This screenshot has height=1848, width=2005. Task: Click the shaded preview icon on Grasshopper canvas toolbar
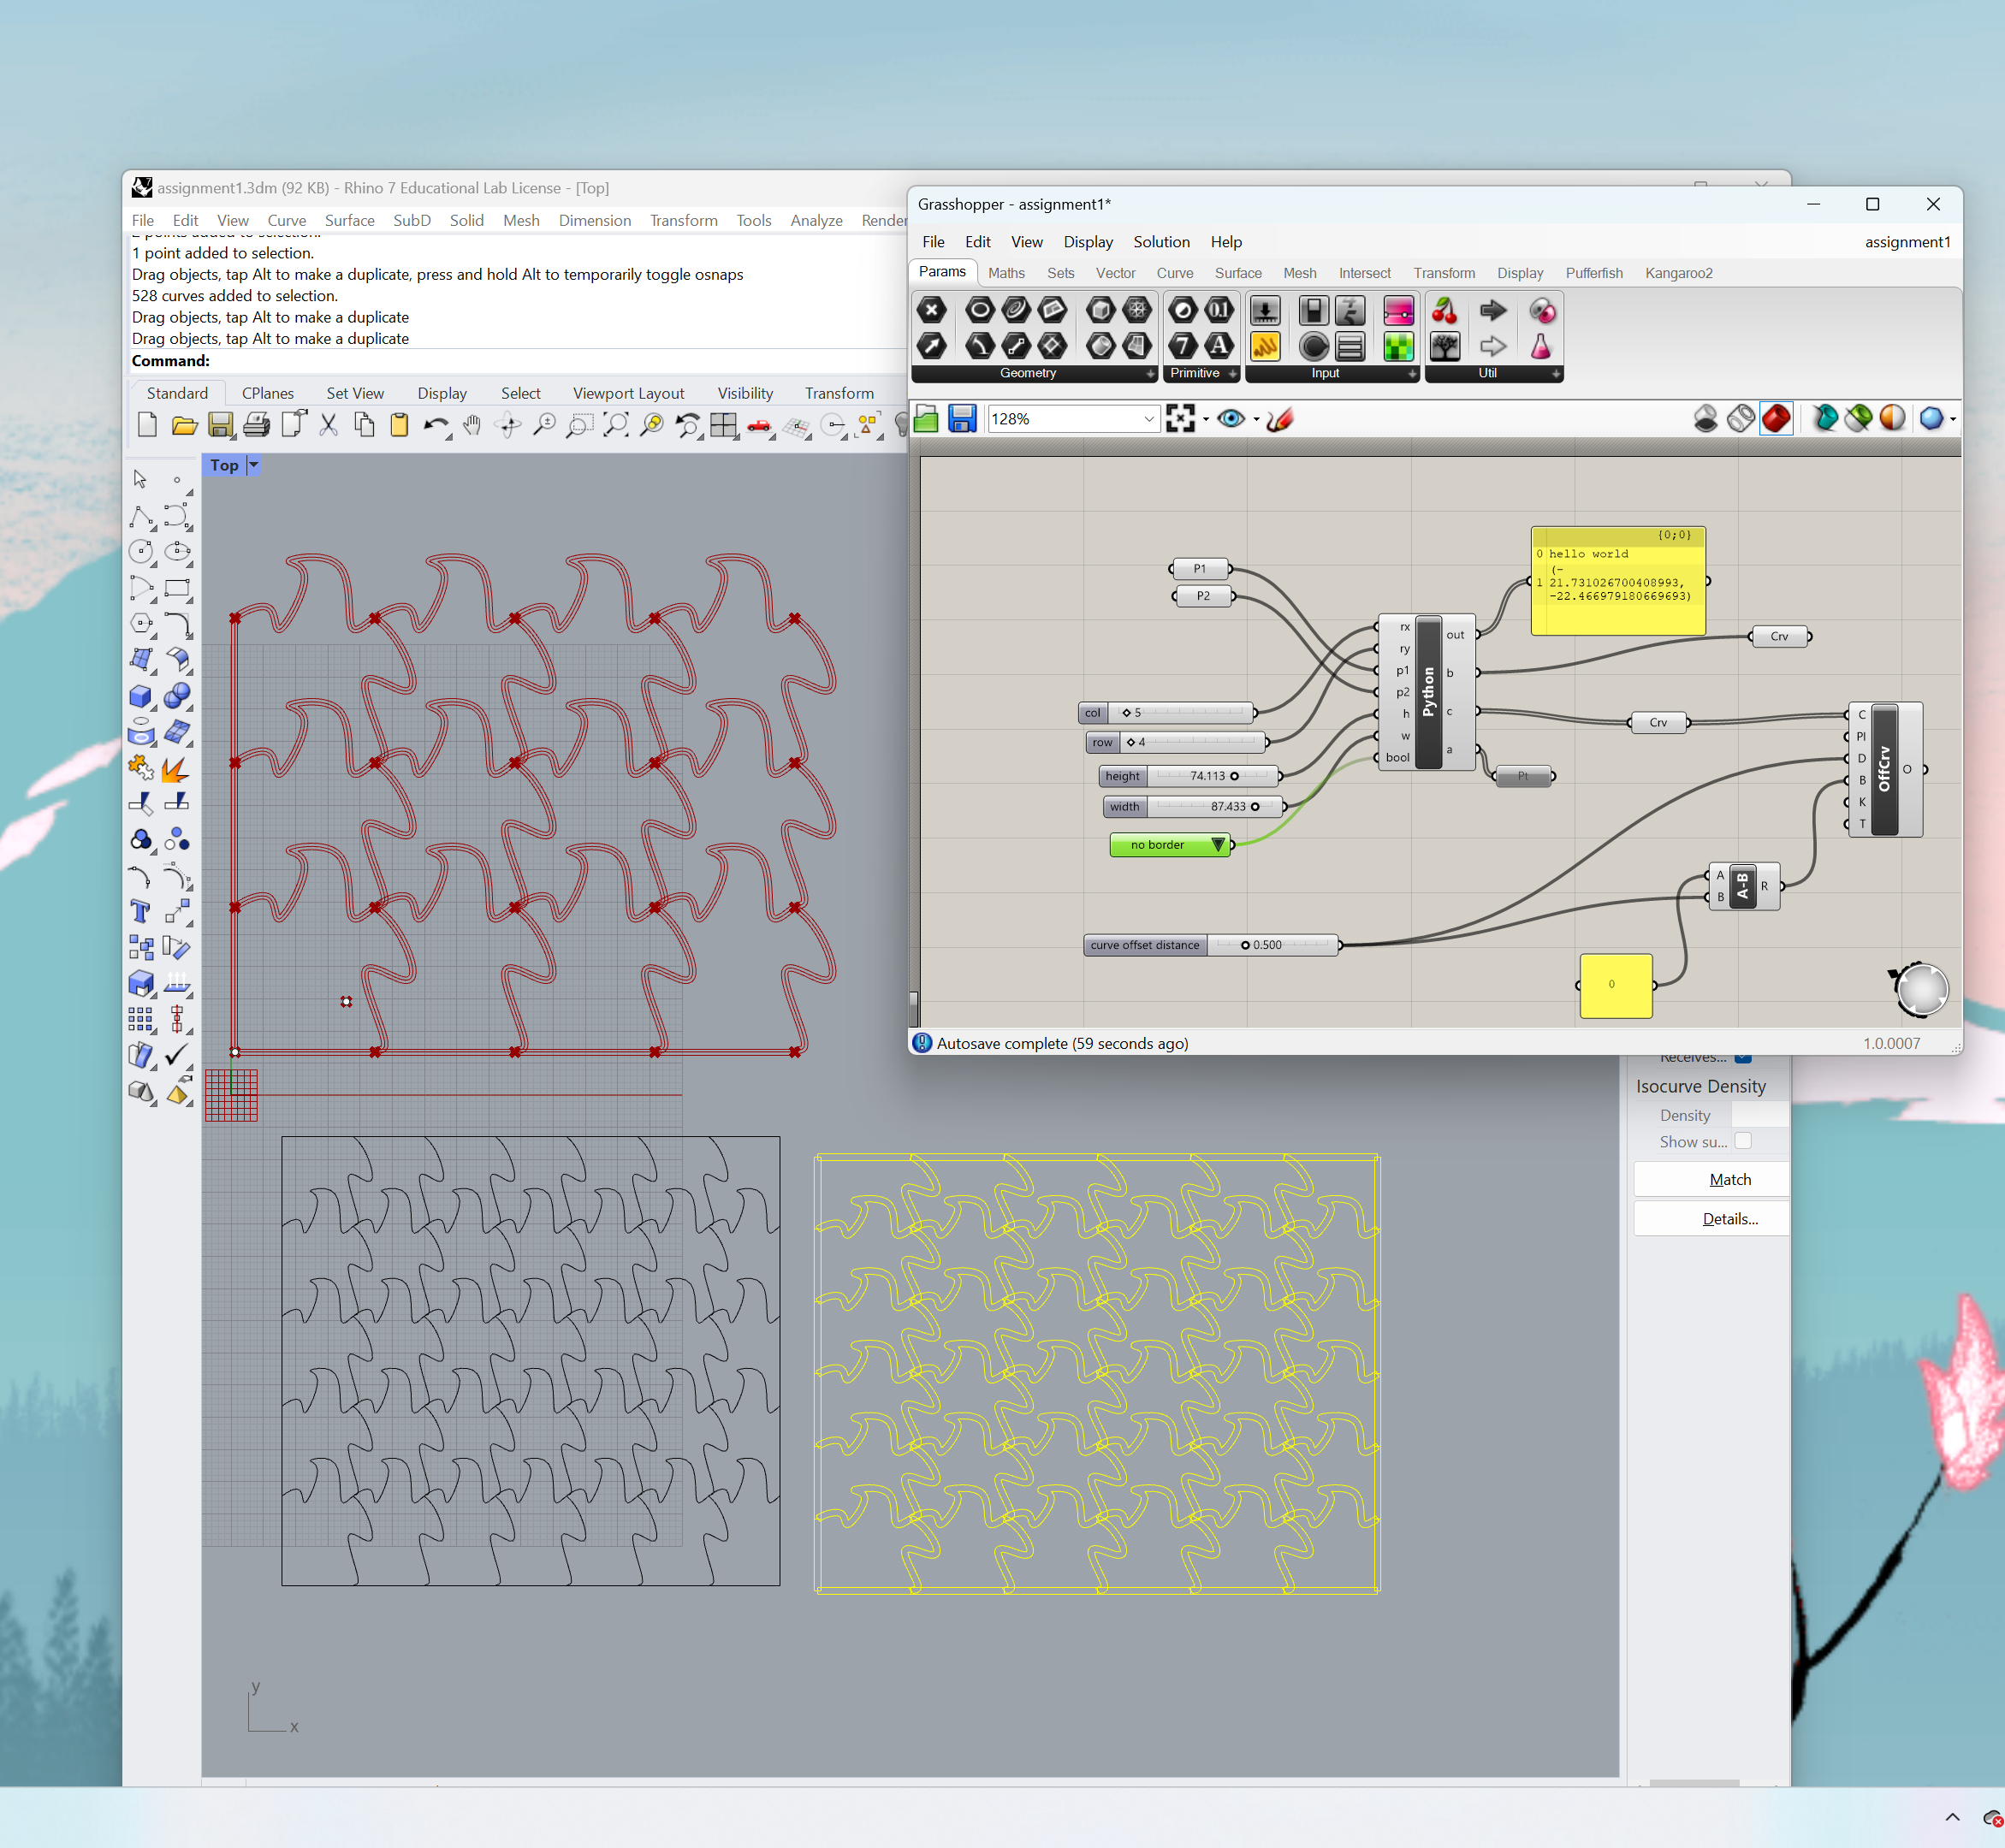pyautogui.click(x=1777, y=419)
